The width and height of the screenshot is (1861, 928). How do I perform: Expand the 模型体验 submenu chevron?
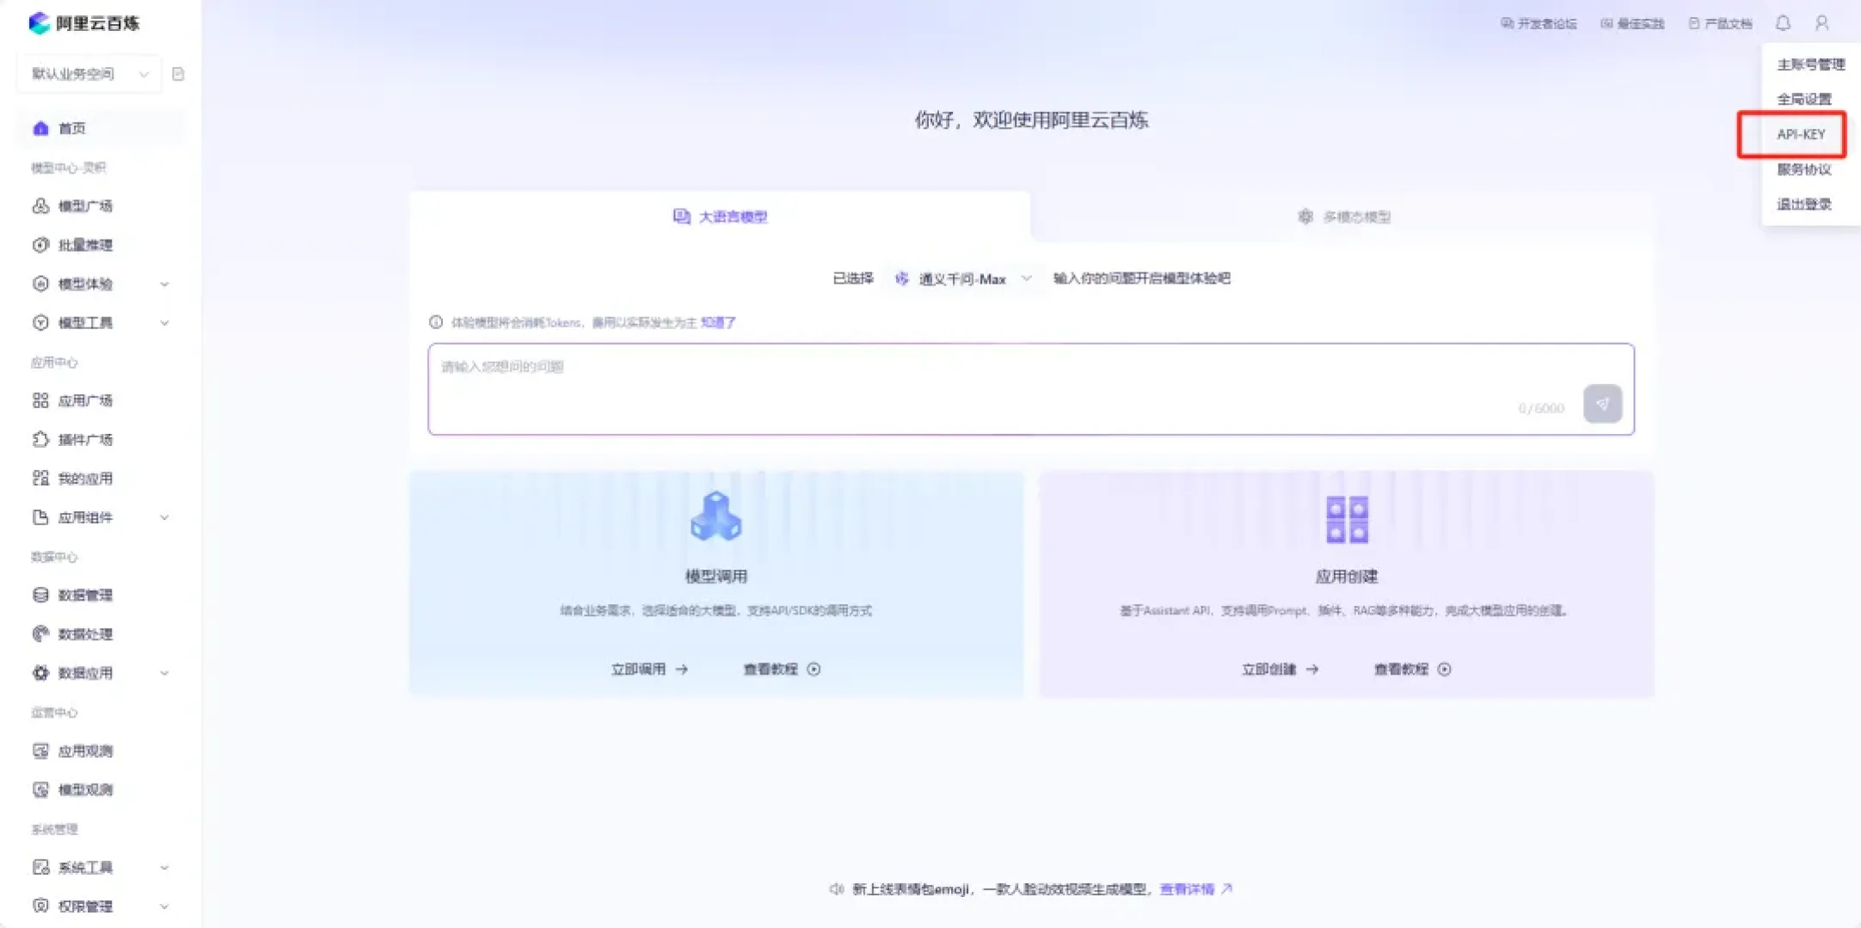coord(164,284)
